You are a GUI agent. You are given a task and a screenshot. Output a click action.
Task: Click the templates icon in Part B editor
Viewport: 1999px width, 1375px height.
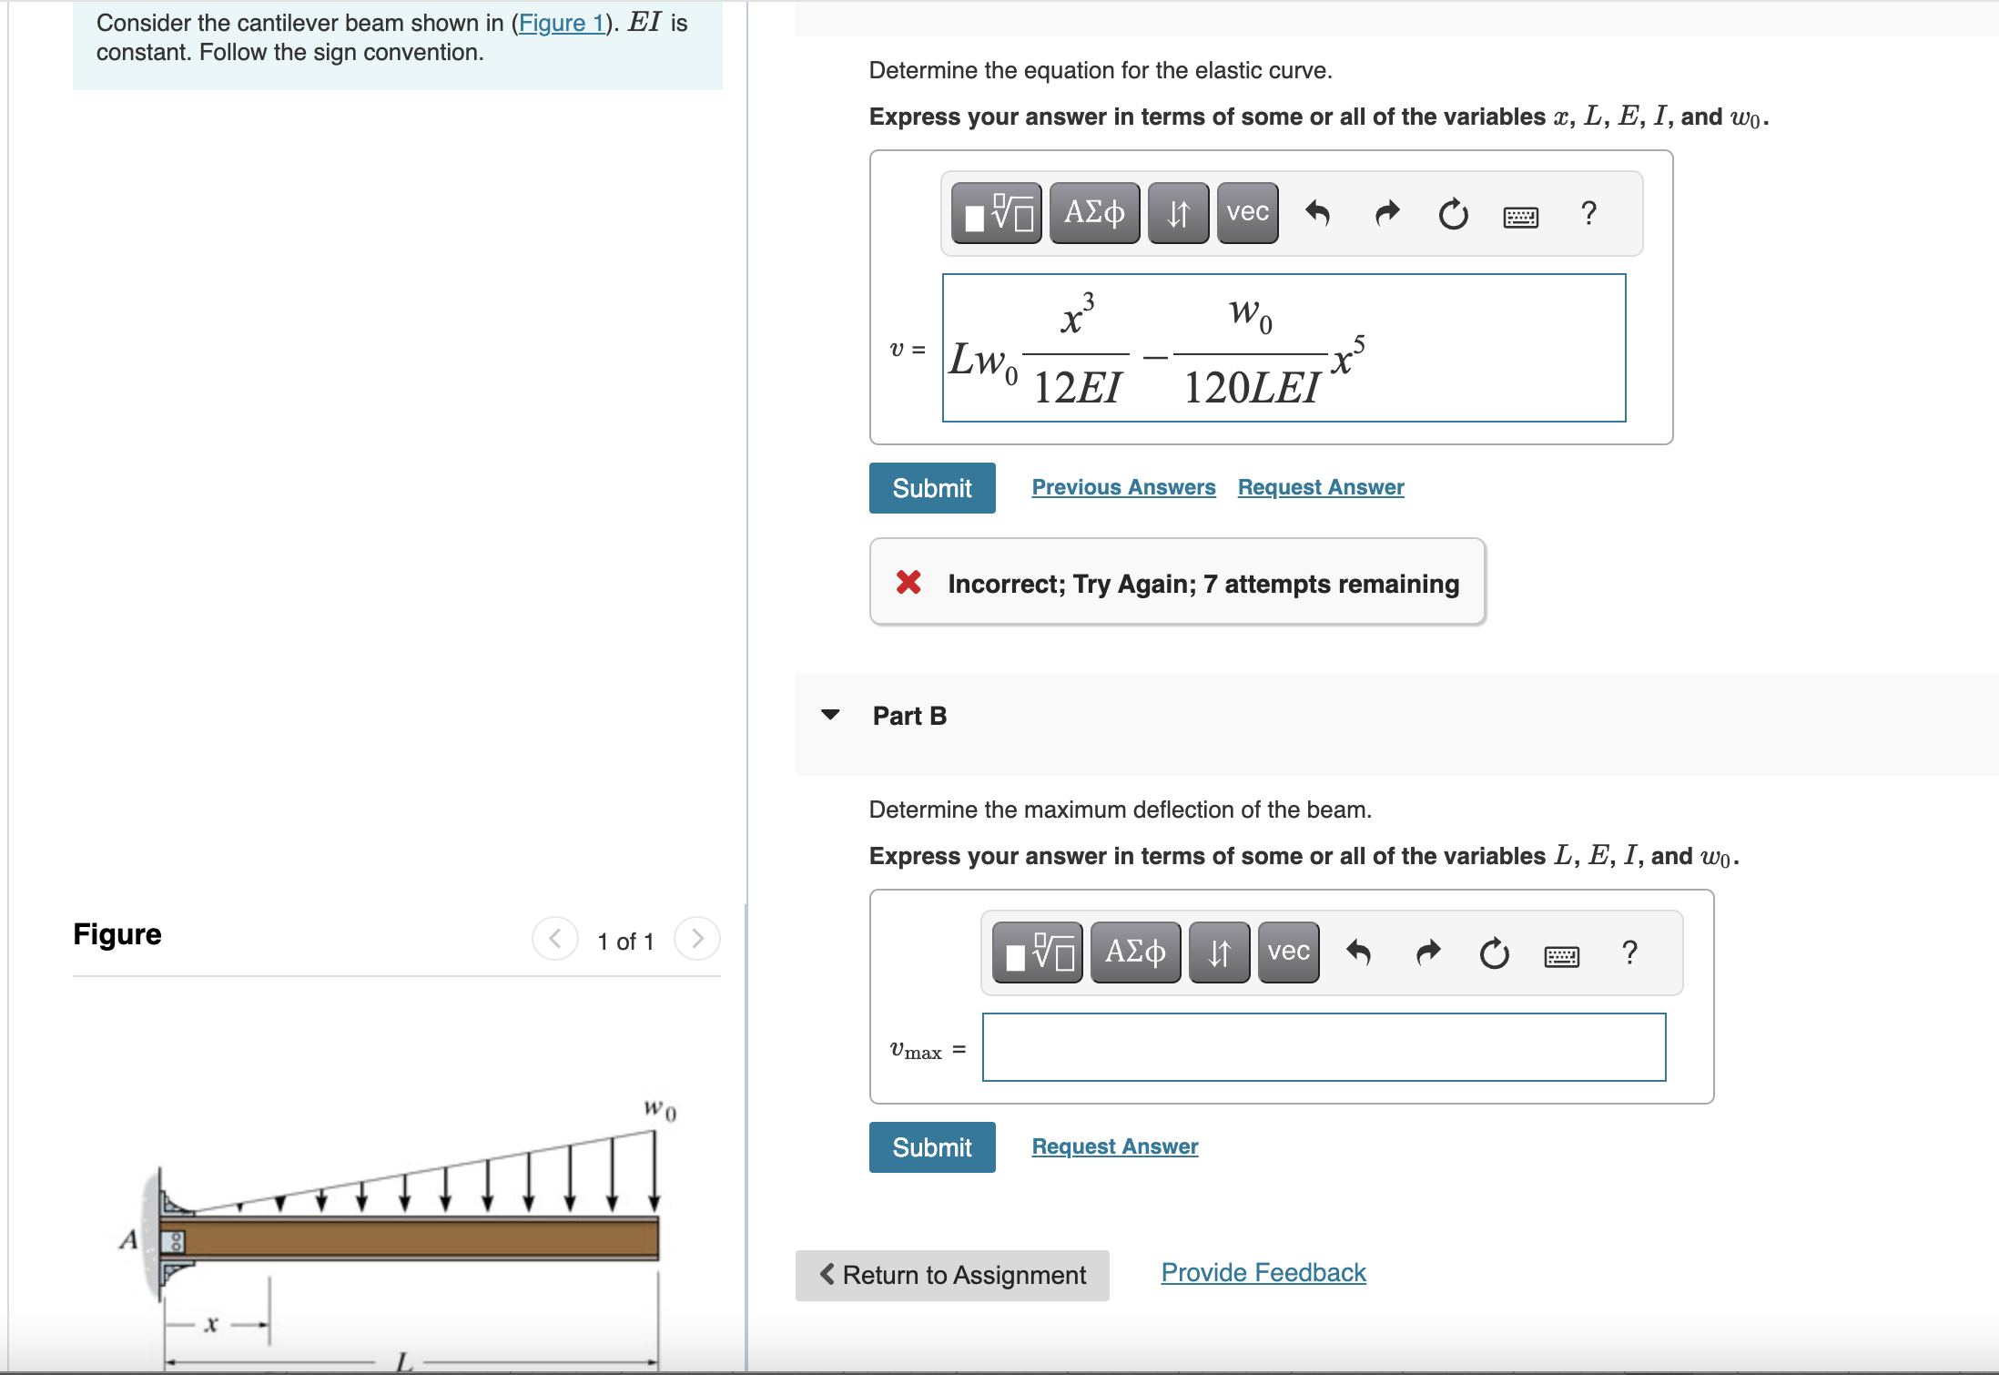pos(1037,952)
